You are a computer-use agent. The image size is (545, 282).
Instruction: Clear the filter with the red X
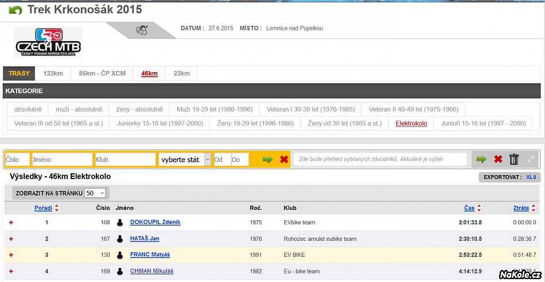[x=284, y=160]
